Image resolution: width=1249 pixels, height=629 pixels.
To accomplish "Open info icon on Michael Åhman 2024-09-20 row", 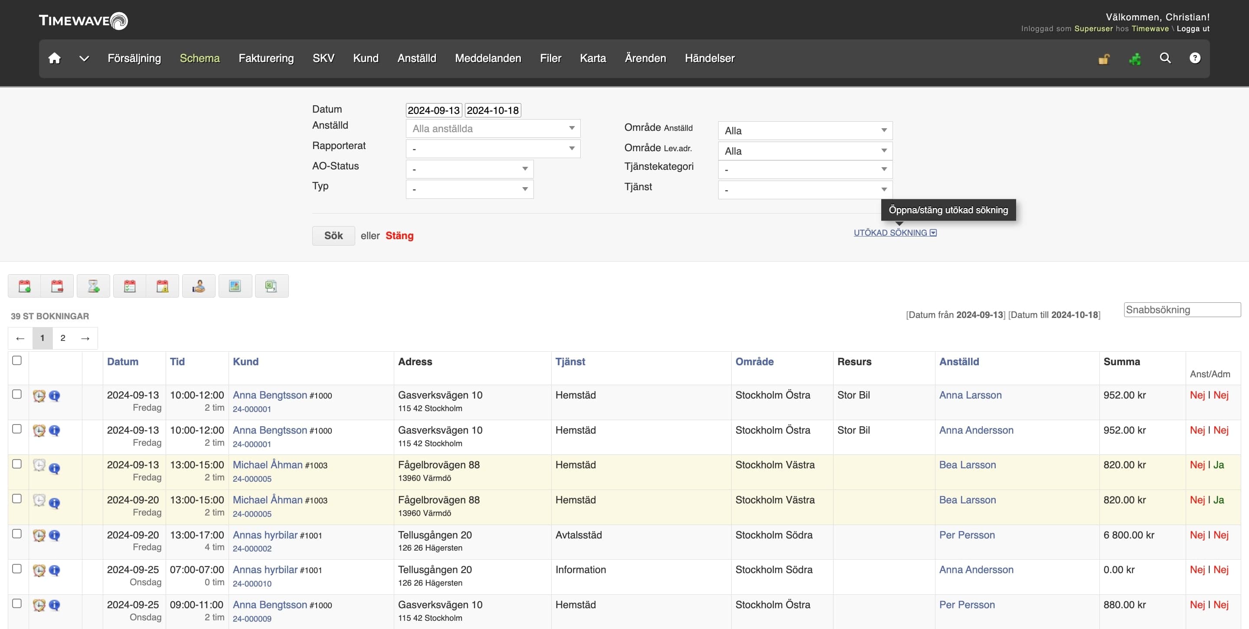I will [54, 503].
